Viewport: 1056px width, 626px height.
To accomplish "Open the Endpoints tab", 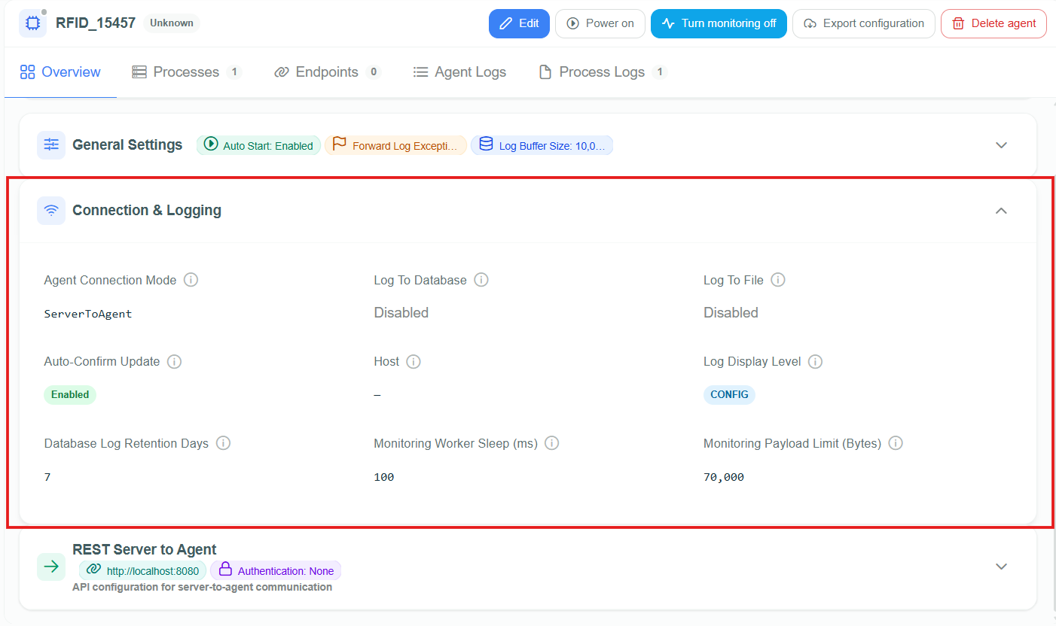I will tap(328, 72).
